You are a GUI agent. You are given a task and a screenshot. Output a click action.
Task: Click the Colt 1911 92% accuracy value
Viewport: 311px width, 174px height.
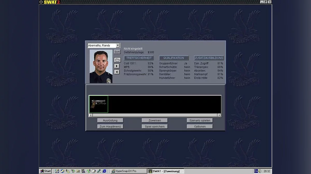pos(151,63)
